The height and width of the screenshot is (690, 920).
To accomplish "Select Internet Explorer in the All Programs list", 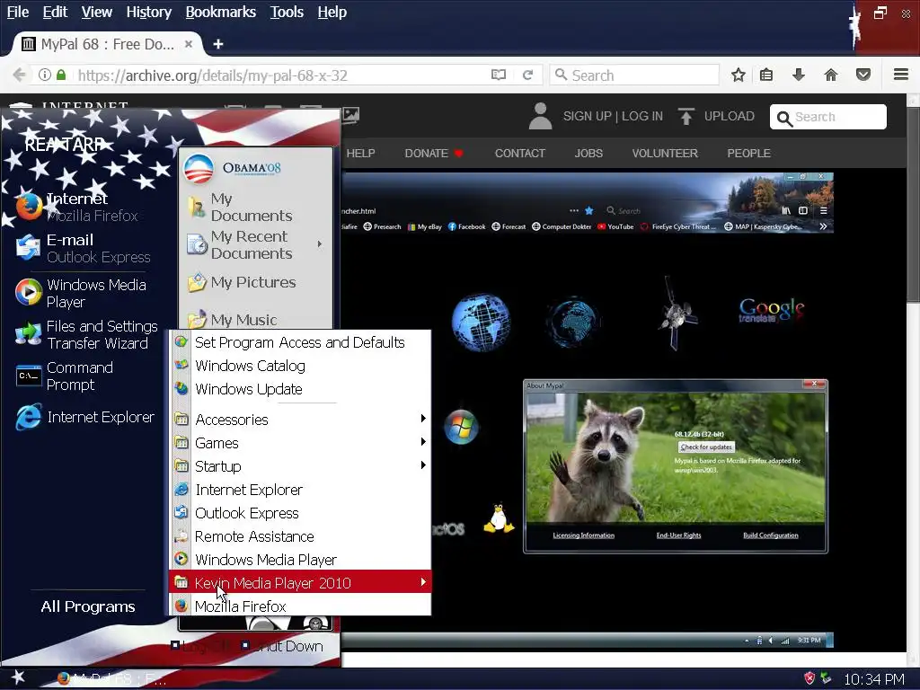I will [x=300, y=490].
